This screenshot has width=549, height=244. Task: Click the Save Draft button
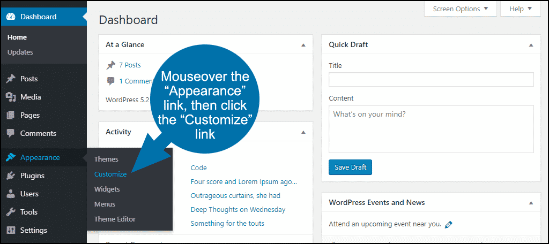click(x=350, y=167)
